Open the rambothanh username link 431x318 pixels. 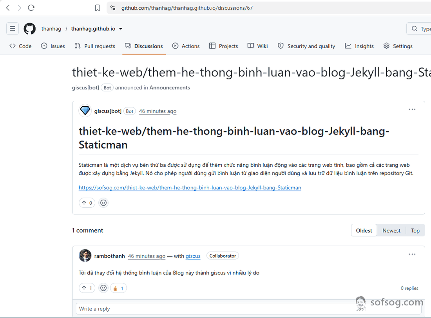(x=109, y=256)
